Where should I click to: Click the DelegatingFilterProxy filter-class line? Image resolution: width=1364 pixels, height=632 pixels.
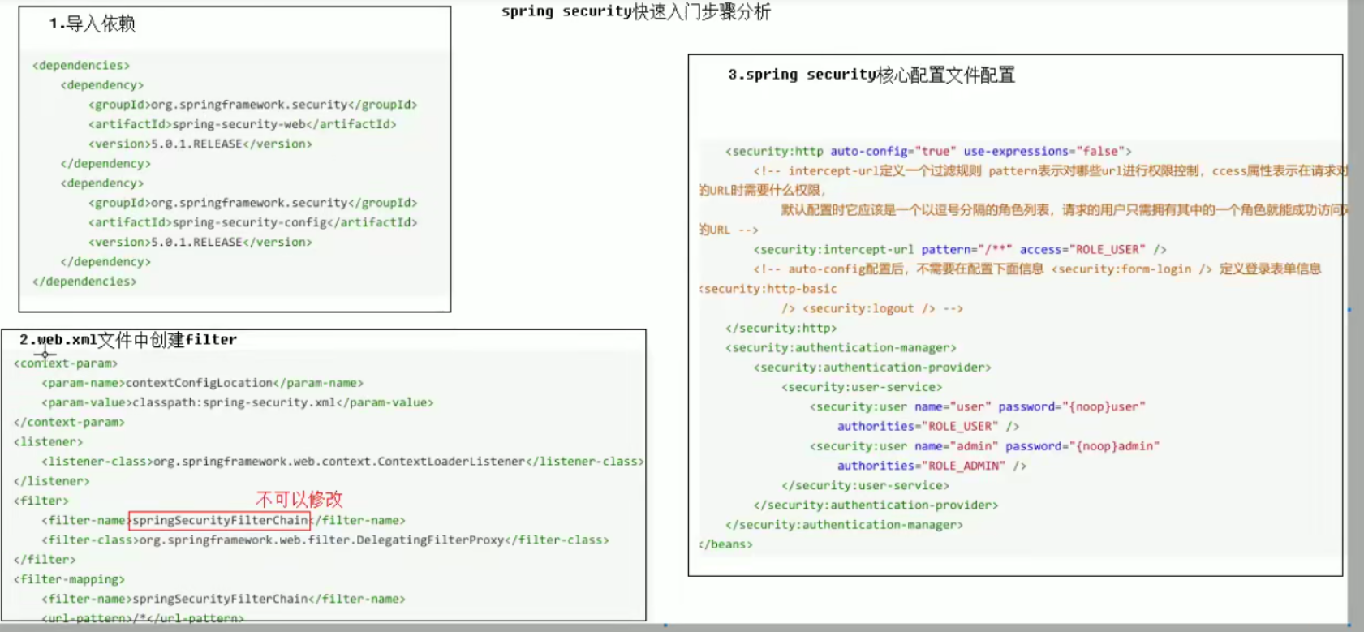pos(325,540)
